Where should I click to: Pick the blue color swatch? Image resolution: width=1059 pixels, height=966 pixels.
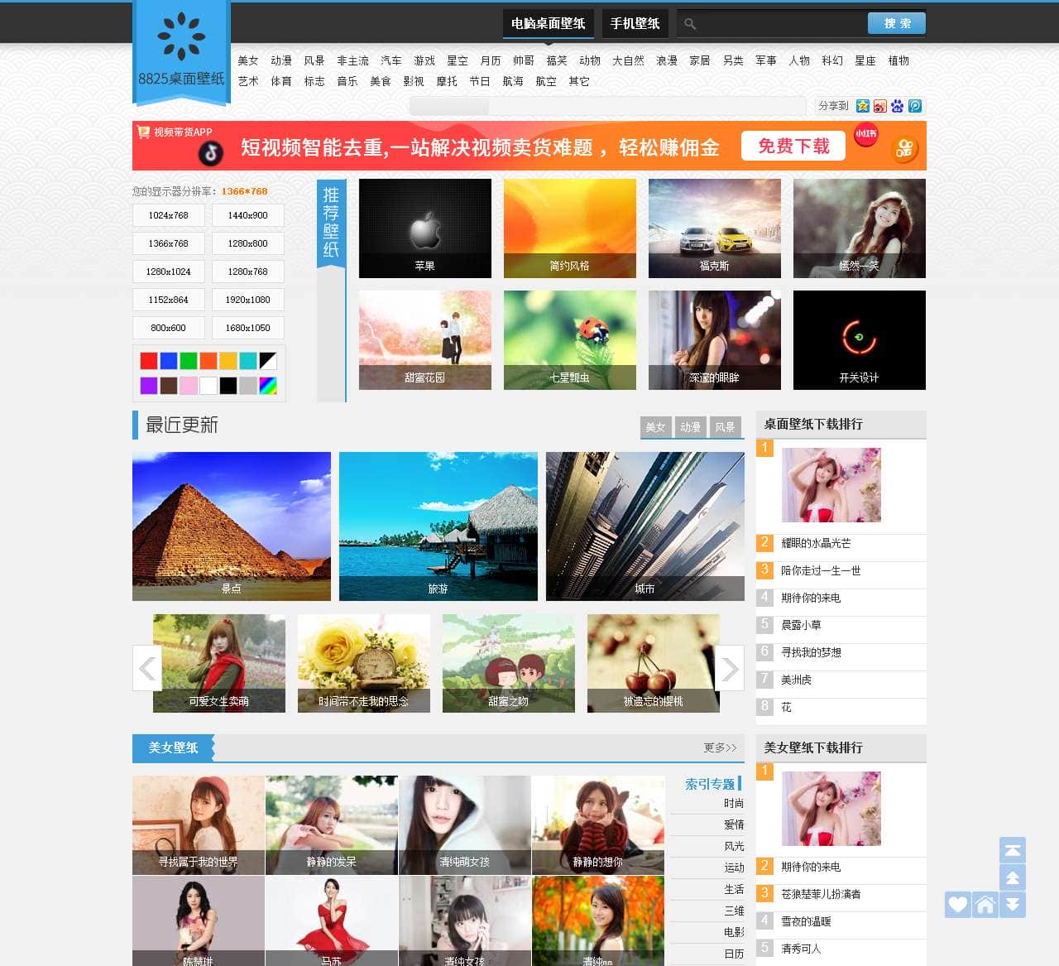tap(169, 361)
